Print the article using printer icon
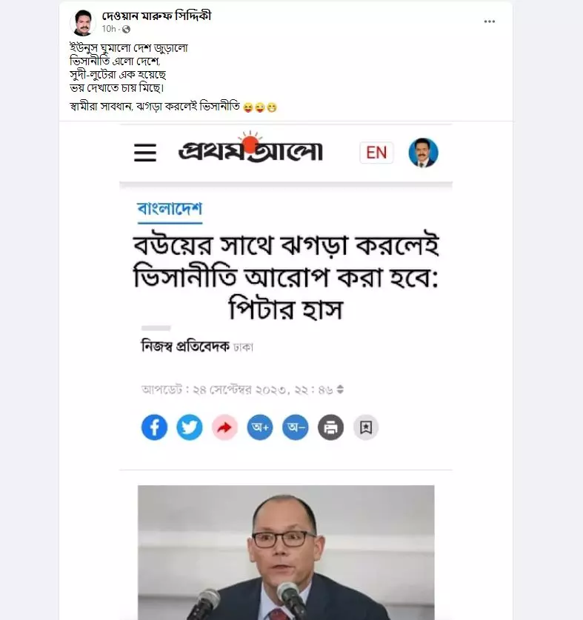Viewport: 583px width, 620px height. [330, 427]
